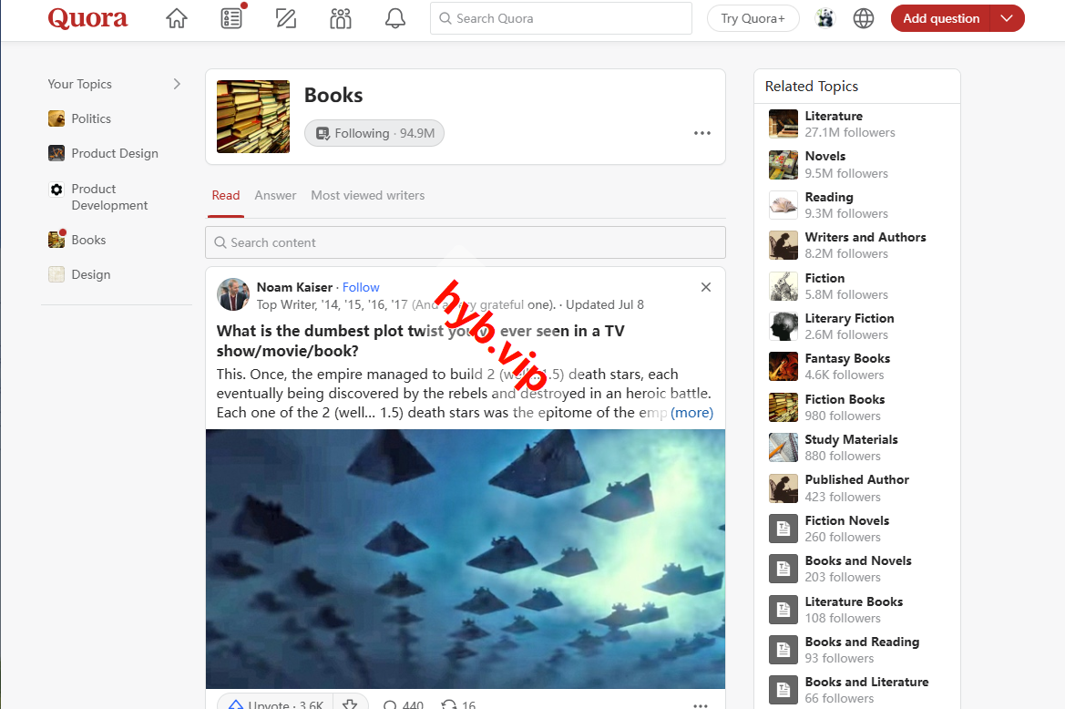Screen dimensions: 1065x709
Task: Select Product Design in sidebar topics
Action: click(x=115, y=153)
